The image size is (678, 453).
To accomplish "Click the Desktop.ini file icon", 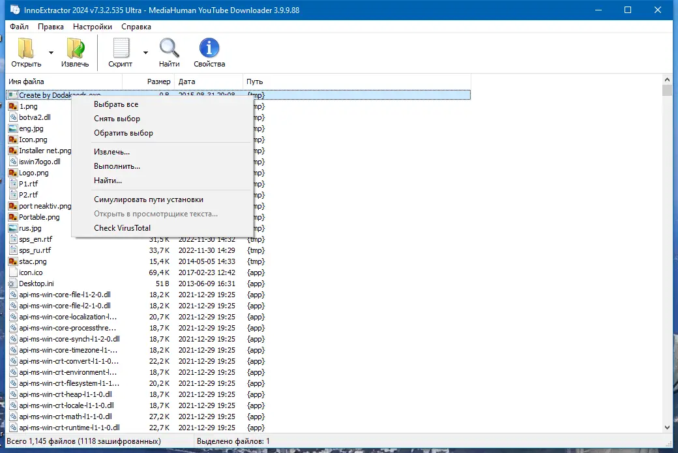I will [x=13, y=284].
